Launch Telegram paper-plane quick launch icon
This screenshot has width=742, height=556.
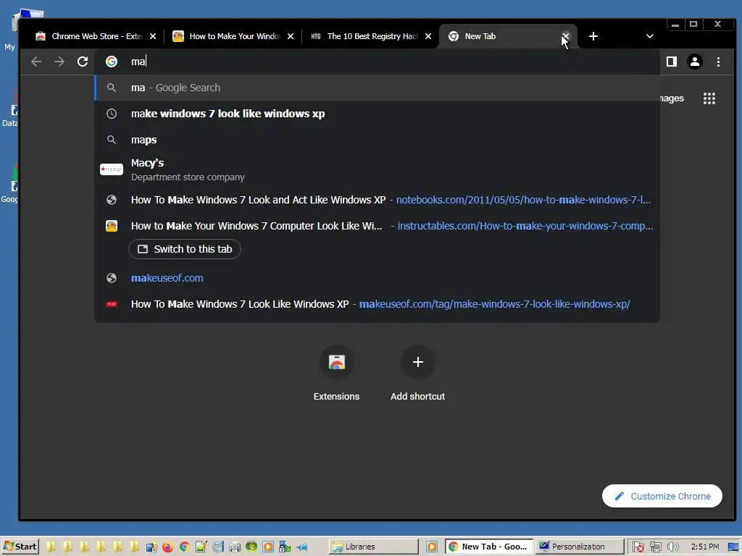point(302,547)
